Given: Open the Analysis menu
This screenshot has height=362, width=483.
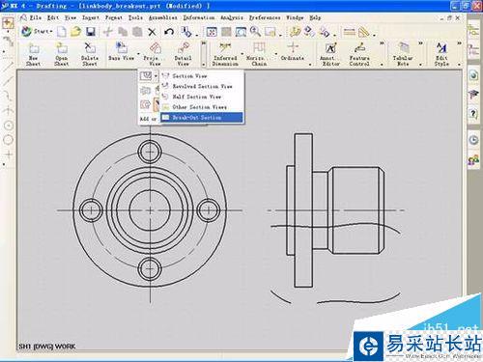Looking at the screenshot, I should 232,17.
